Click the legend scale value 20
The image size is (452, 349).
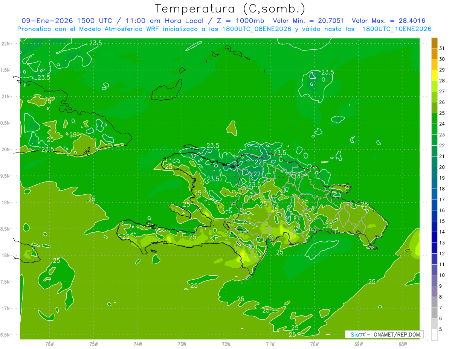442,167
